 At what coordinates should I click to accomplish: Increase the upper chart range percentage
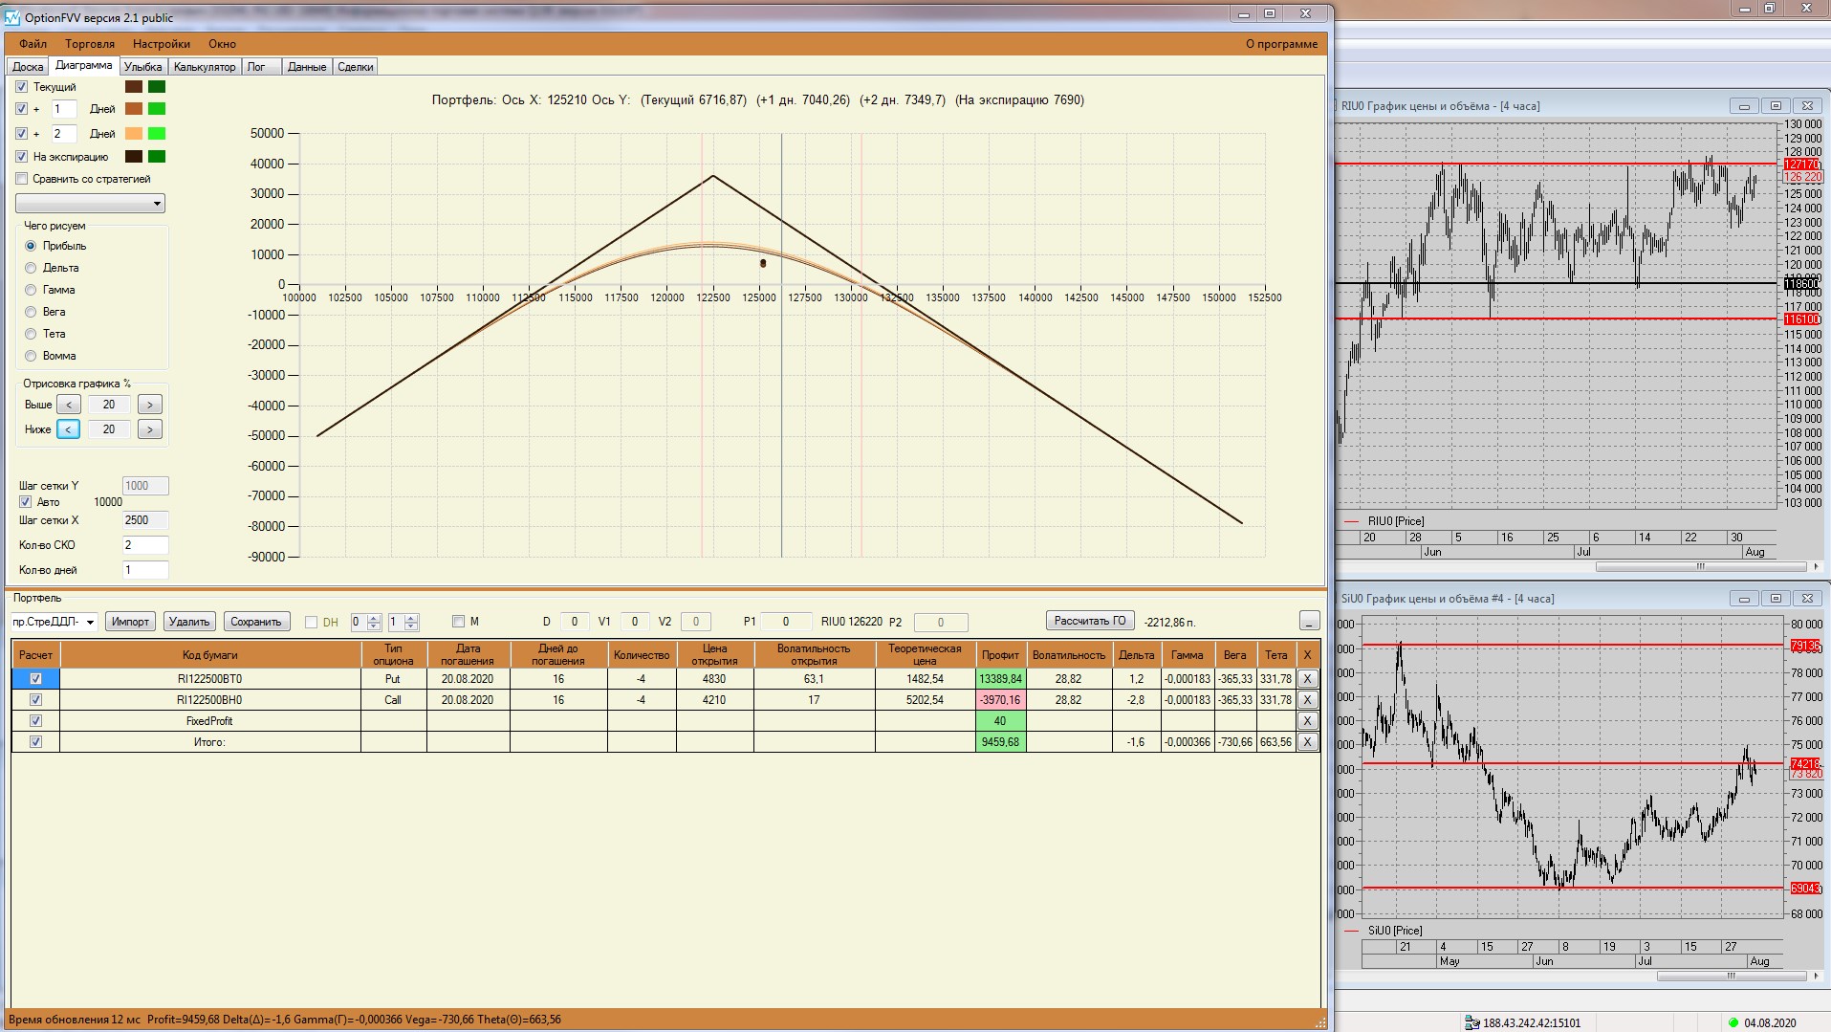pos(149,405)
